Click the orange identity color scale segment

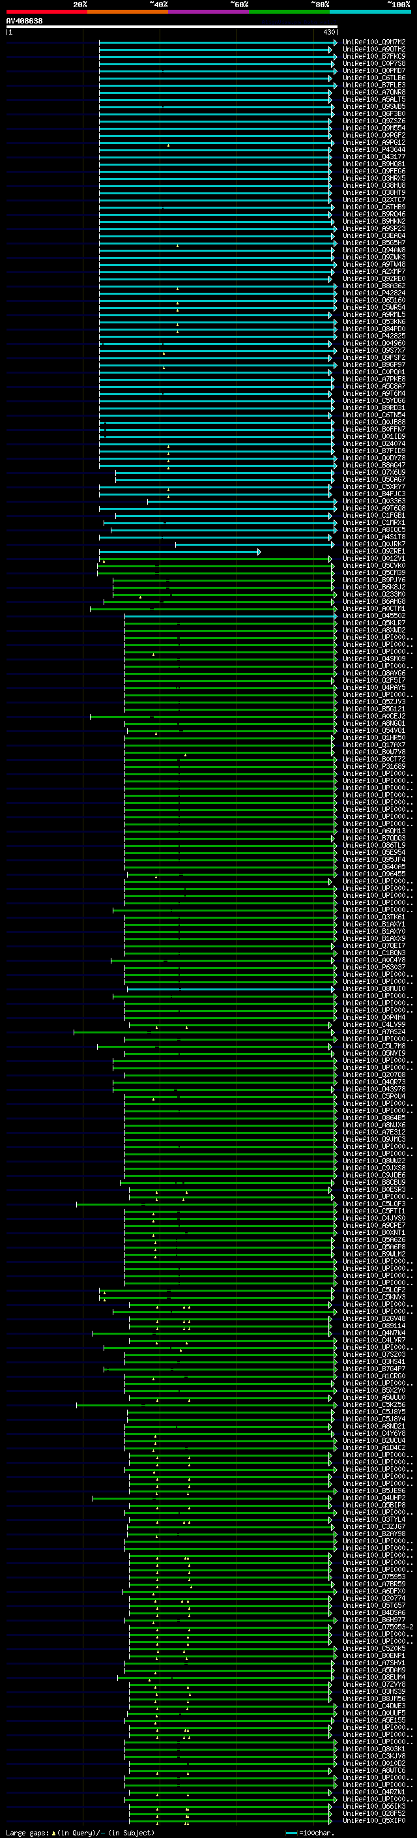128,12
